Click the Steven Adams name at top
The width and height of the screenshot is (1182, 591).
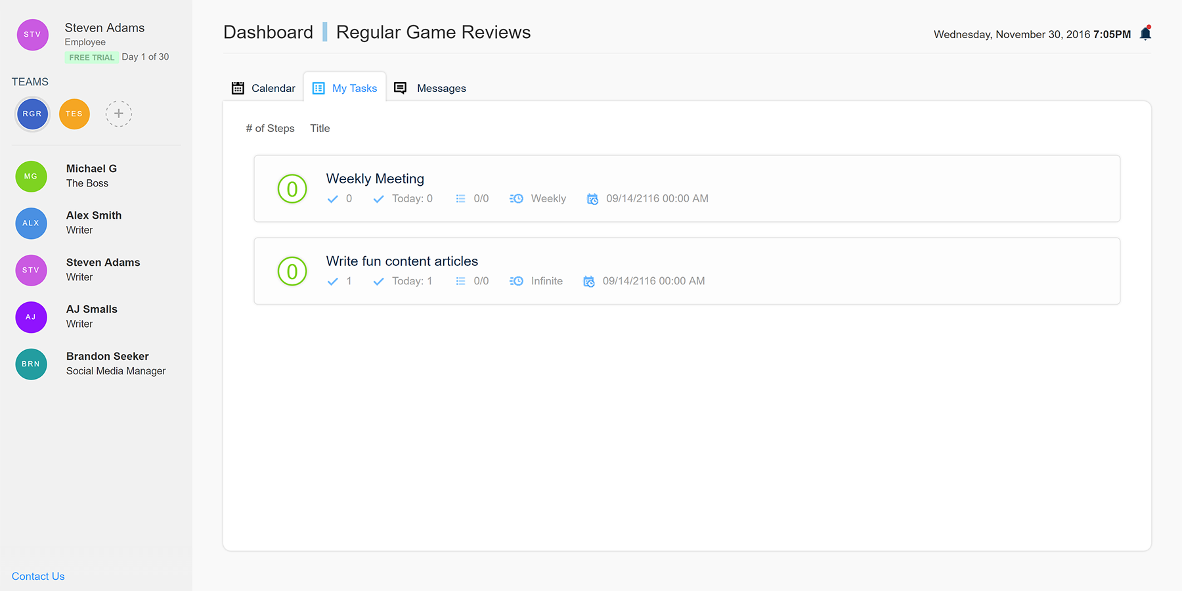point(104,28)
